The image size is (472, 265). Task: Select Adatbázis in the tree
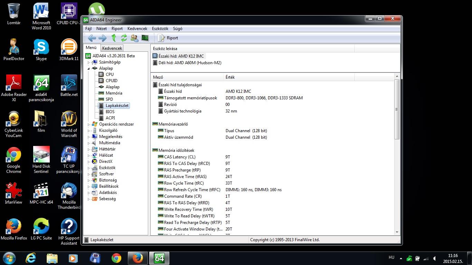click(x=108, y=193)
